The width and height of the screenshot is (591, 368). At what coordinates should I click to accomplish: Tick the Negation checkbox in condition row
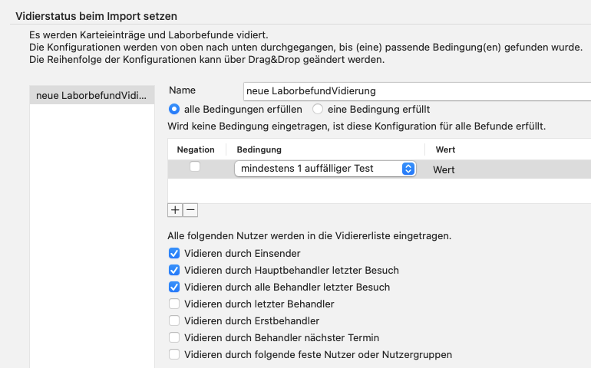click(x=195, y=166)
